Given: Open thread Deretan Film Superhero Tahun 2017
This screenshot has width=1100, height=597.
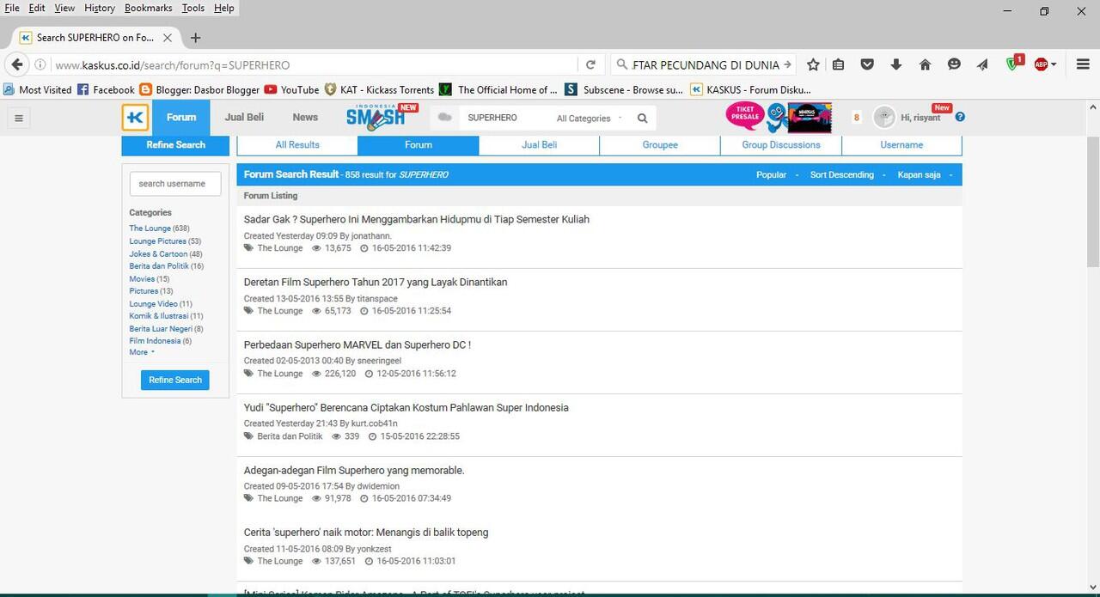Looking at the screenshot, I should pos(376,282).
